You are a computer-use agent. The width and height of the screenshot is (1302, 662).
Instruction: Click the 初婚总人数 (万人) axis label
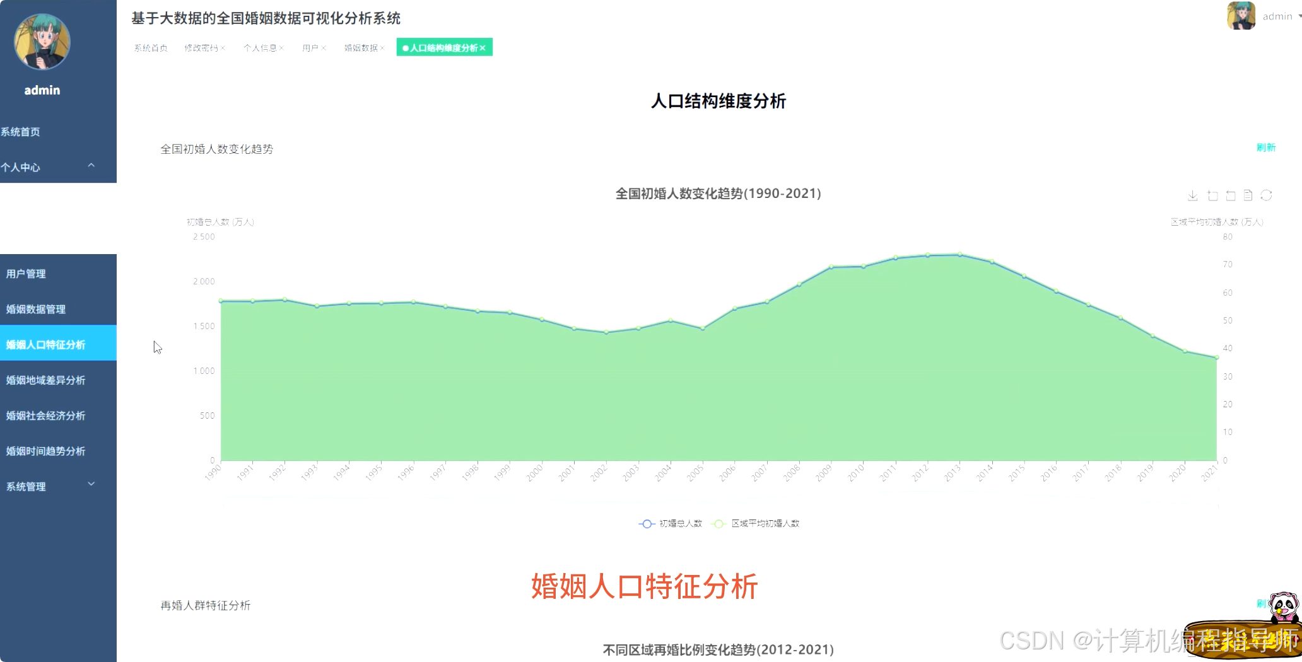220,222
